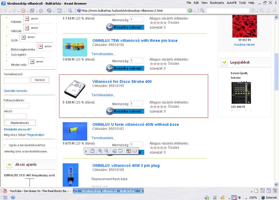
Task: Close current tab with red X tab-bar icon
Action: 275,191
